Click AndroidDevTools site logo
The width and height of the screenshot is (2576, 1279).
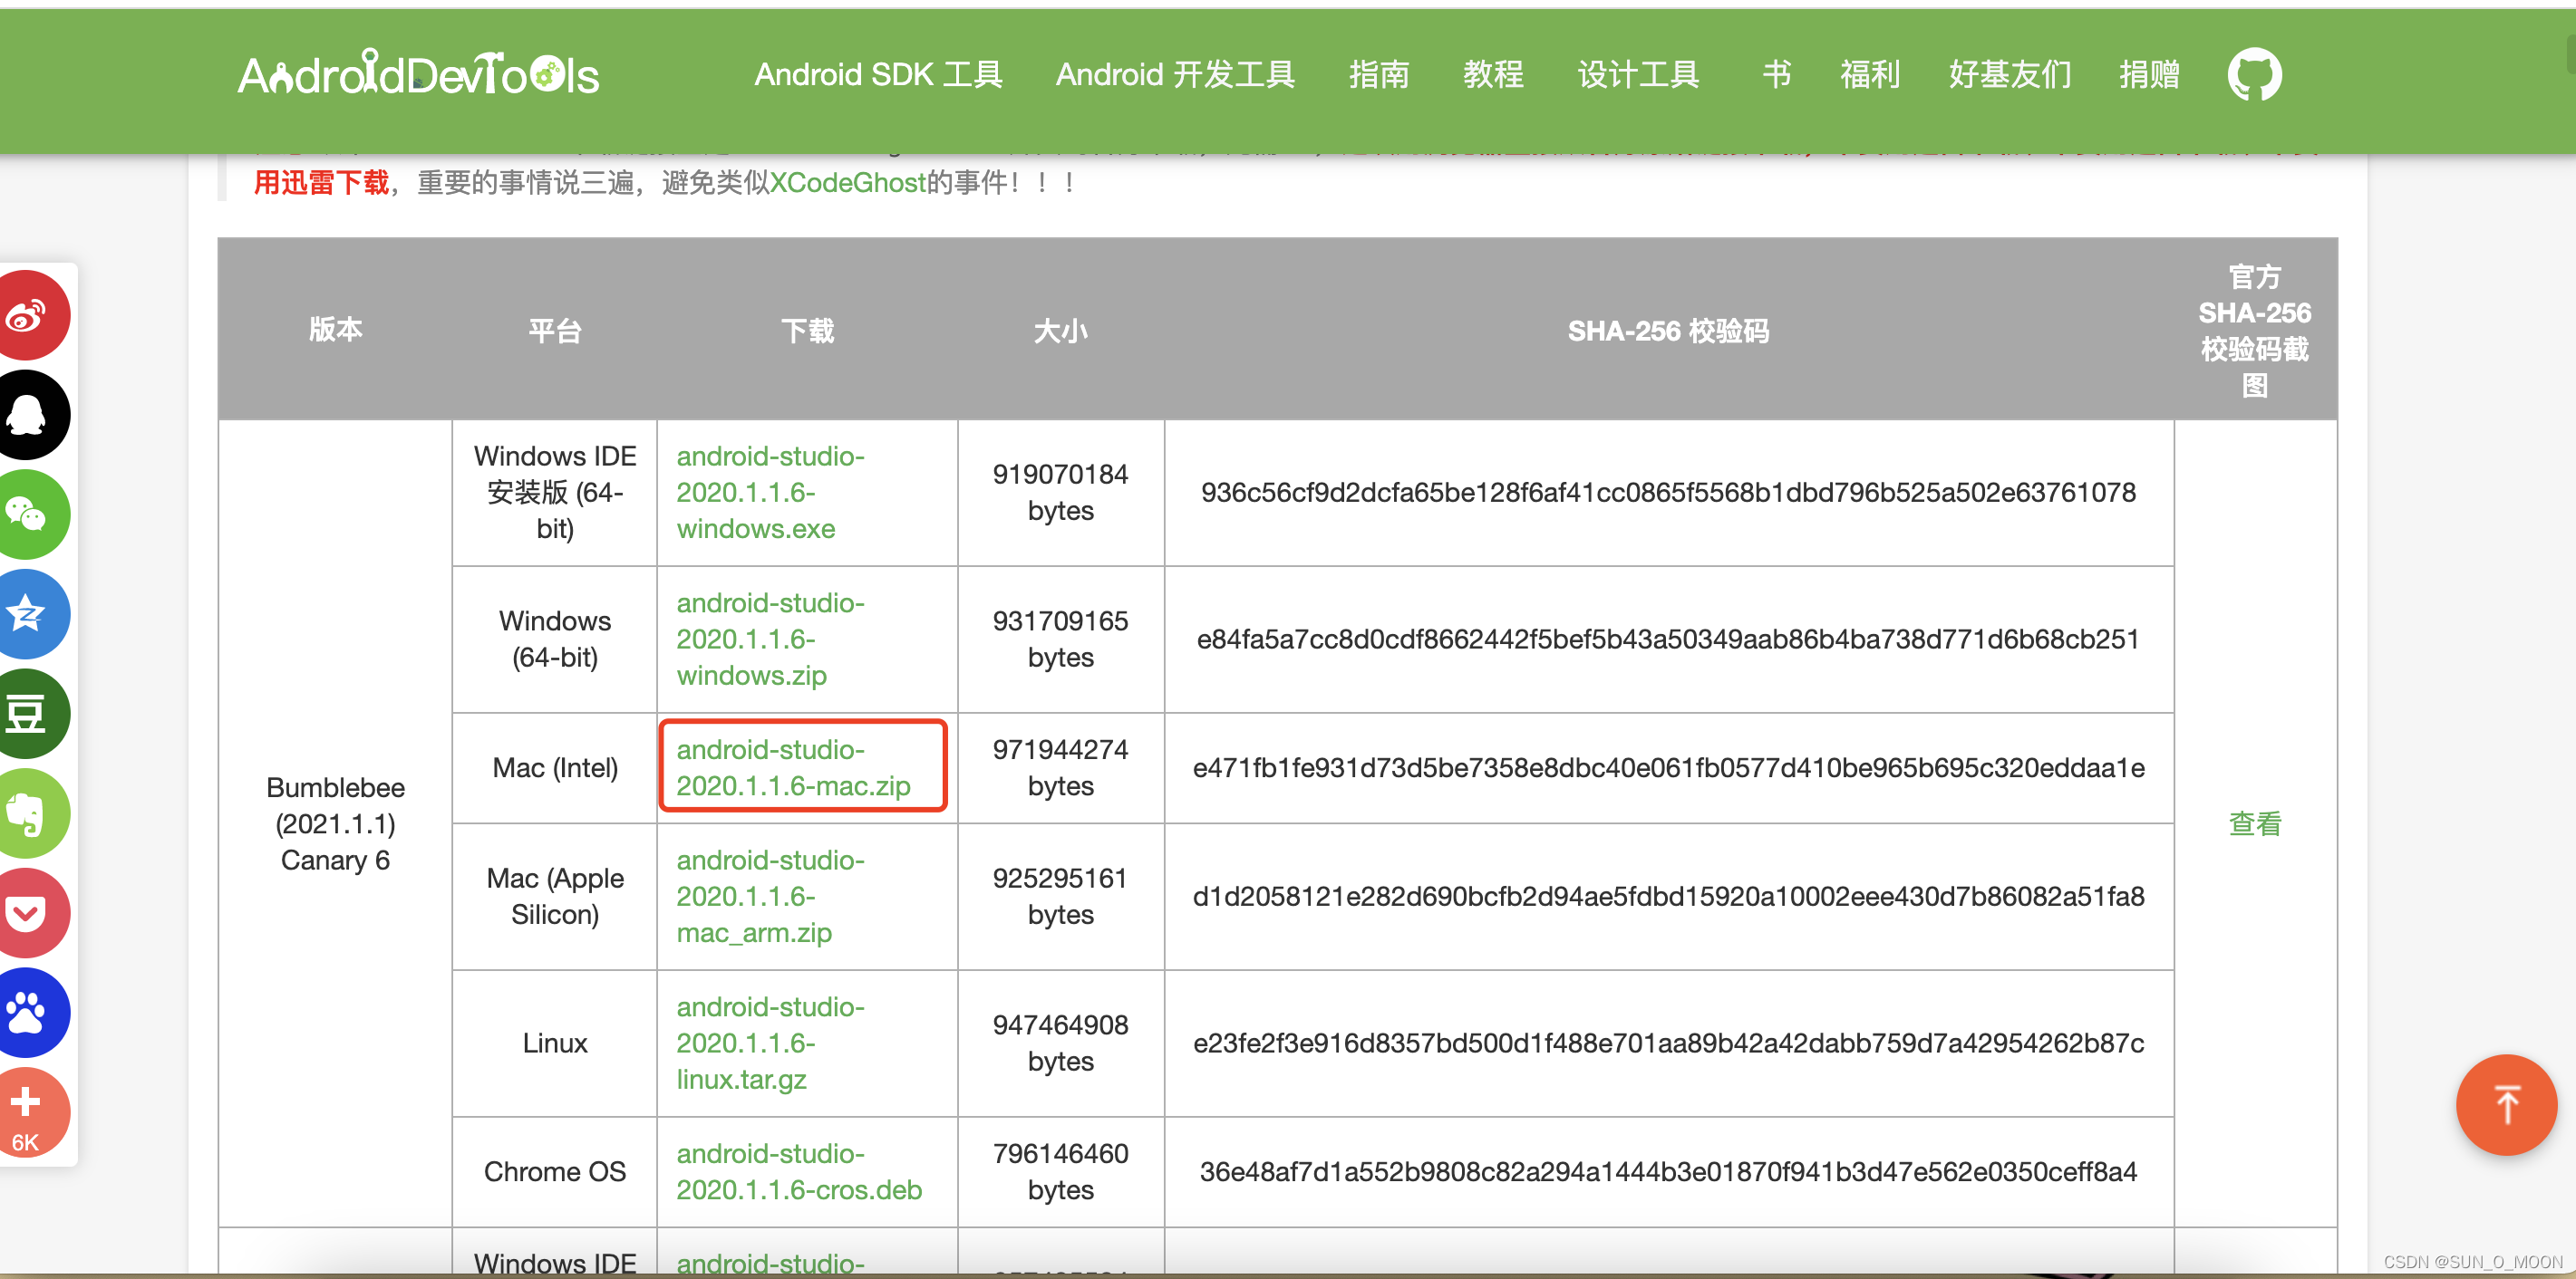(418, 75)
